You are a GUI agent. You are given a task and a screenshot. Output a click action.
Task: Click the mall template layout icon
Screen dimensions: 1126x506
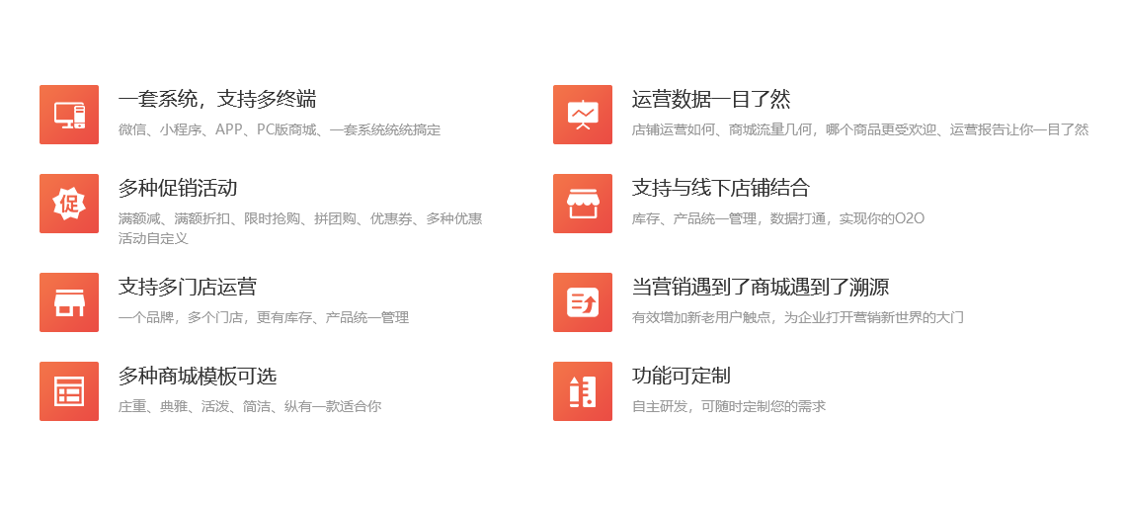(x=69, y=391)
